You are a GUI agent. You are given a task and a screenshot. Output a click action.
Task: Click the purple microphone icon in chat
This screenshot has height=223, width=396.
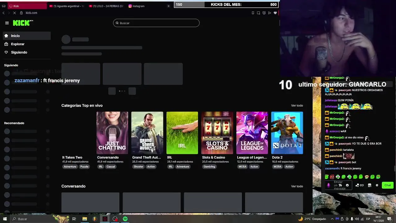pos(329,185)
